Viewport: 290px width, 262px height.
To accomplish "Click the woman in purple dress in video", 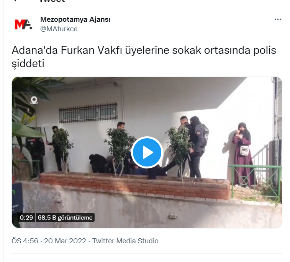I will point(242,155).
